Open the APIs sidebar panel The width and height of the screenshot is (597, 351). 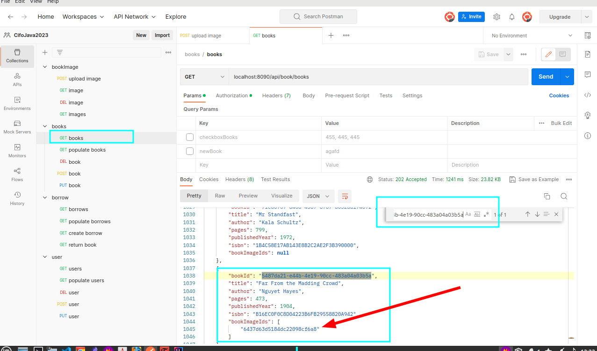click(x=17, y=80)
